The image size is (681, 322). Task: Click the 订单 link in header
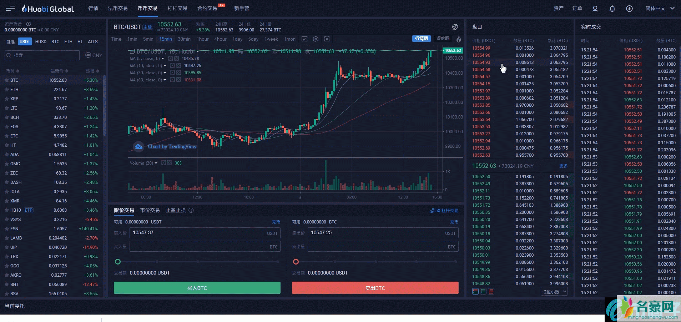577,8
